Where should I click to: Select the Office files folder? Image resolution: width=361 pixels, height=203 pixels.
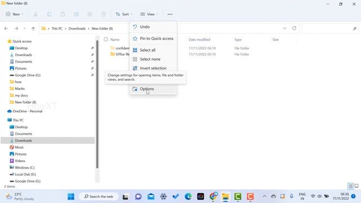click(120, 54)
